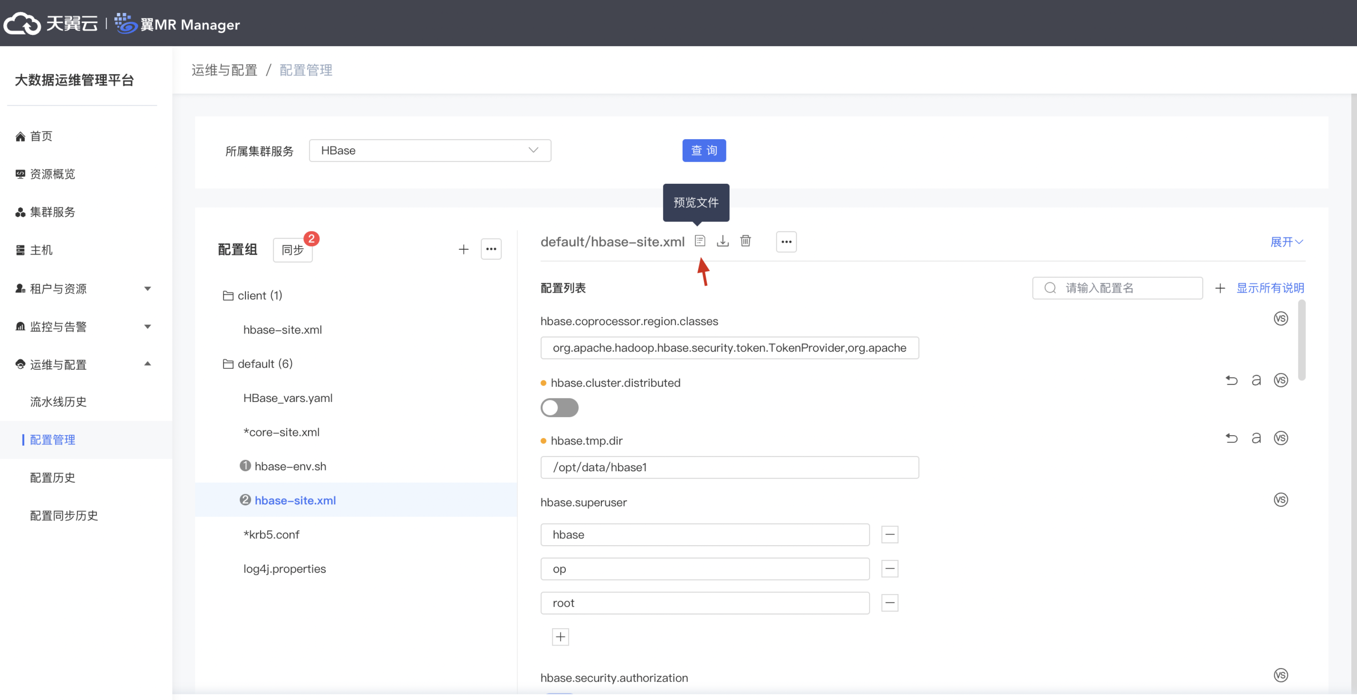Click 运维与配置 breadcrumb
Viewport: 1357px width, 700px height.
coord(225,70)
